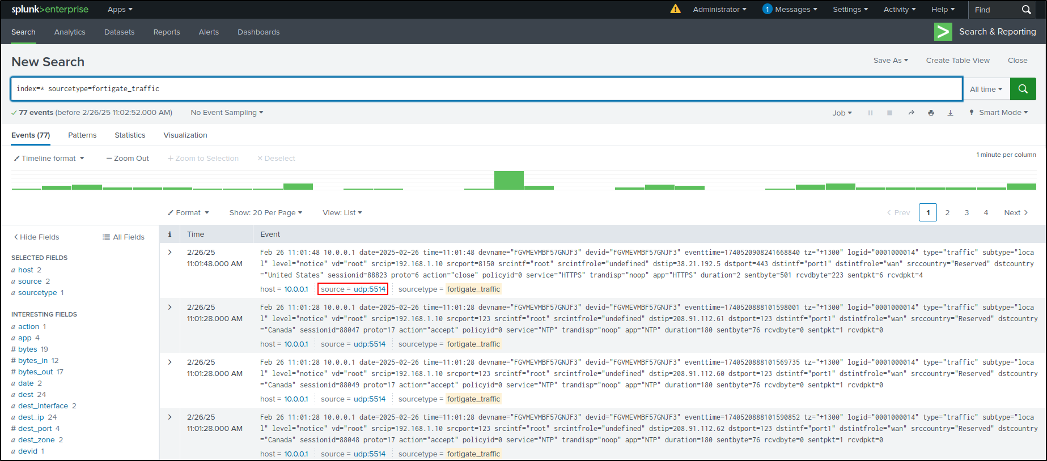Viewport: 1047px width, 461px height.
Task: Click Hide Fields
Action: (36, 237)
